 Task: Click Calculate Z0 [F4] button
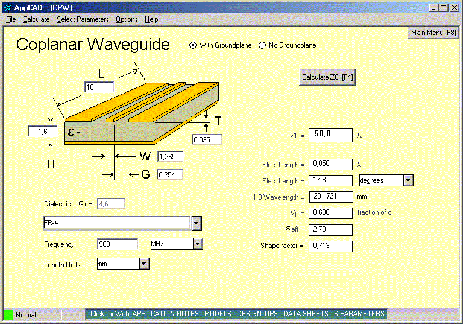point(327,77)
